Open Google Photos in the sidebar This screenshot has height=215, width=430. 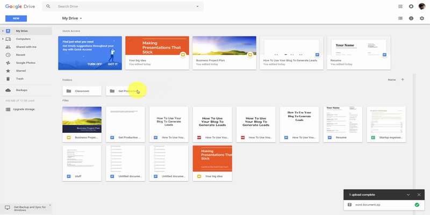[27, 63]
